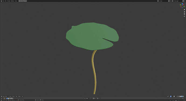
Task: Open the Window menu
Action: pos(12,1)
